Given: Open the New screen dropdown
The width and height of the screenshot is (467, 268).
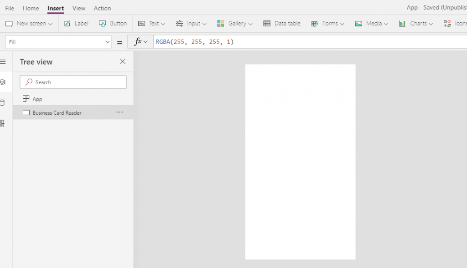Looking at the screenshot, I should coord(29,23).
